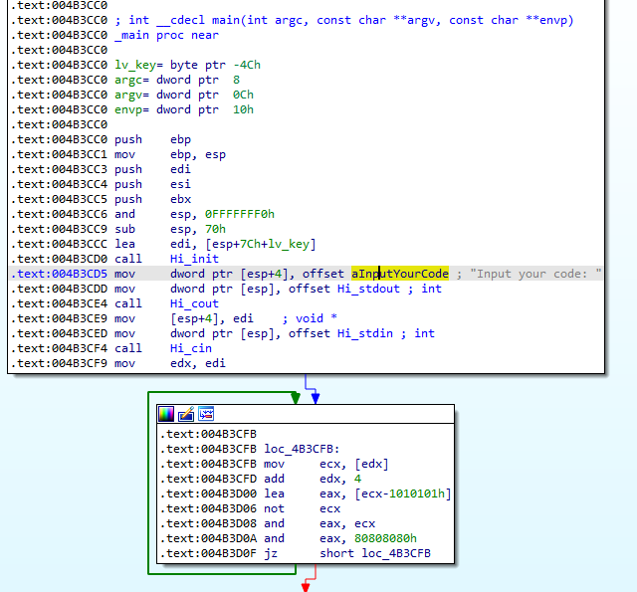Click the 0FFFFFFF0h immediate value
Viewport: 637px width, 592px height.
click(x=240, y=214)
